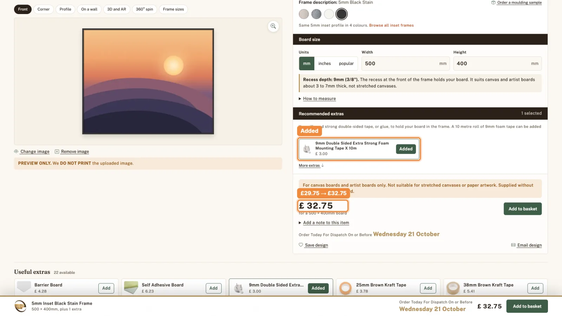The height and width of the screenshot is (316, 562).
Task: Switch units to inches
Action: tap(325, 64)
